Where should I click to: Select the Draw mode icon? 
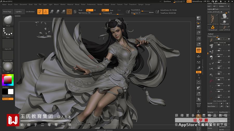46,12
